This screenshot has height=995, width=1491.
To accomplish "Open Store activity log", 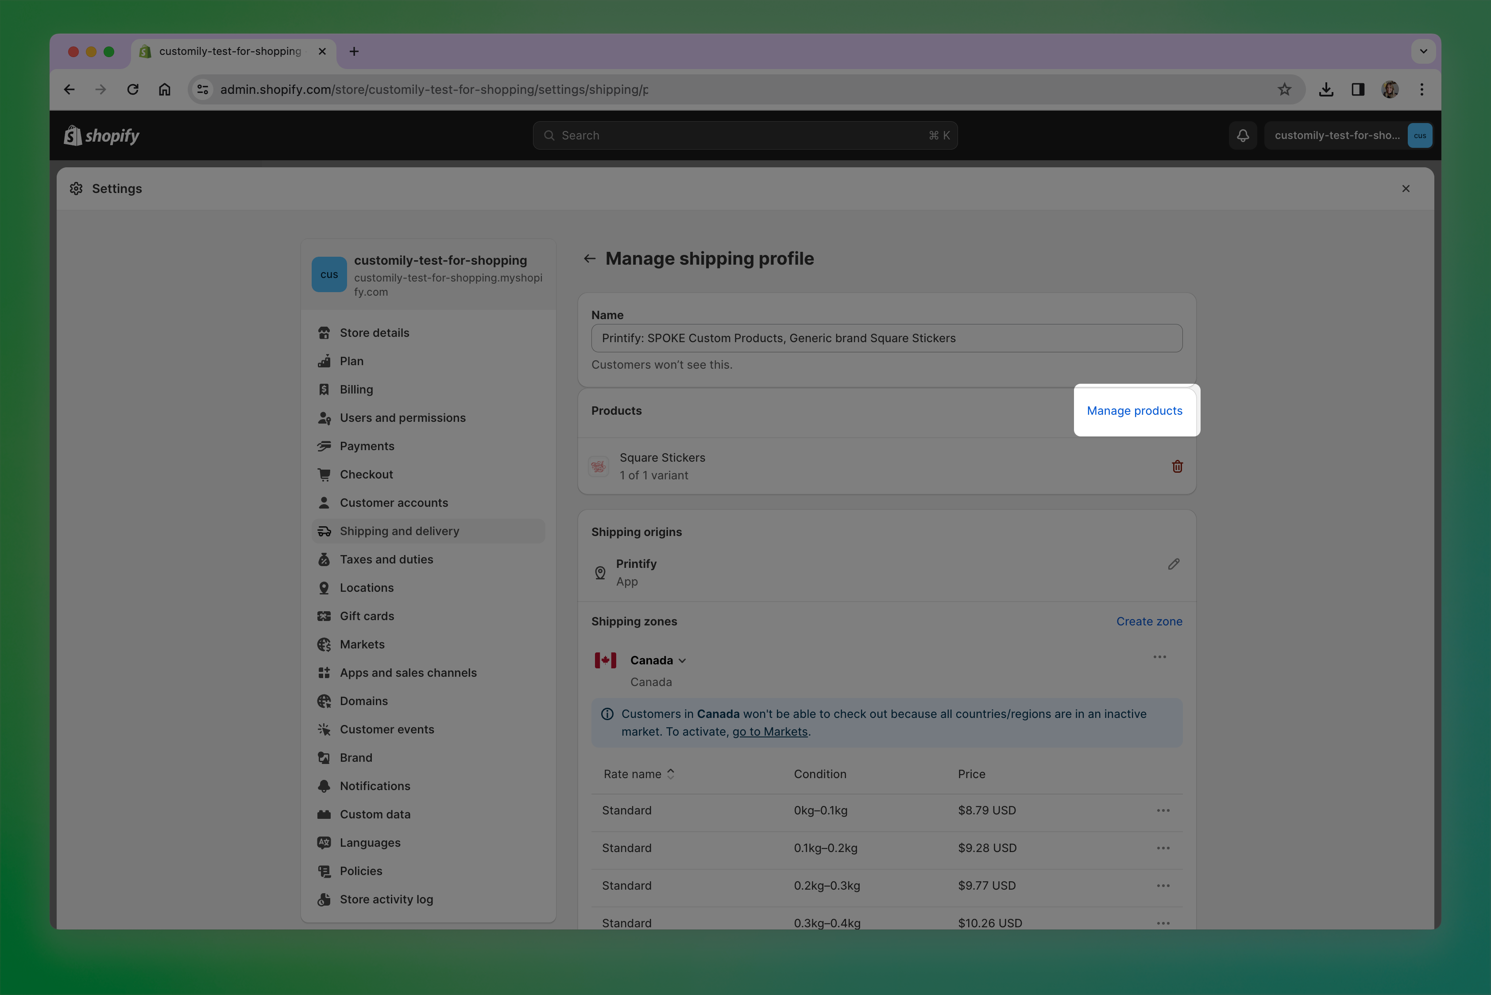I will coord(429,899).
